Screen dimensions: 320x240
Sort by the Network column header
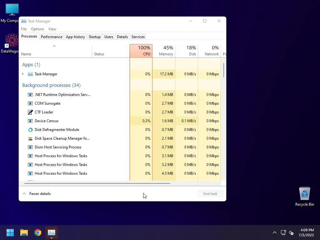pyautogui.click(x=209, y=51)
